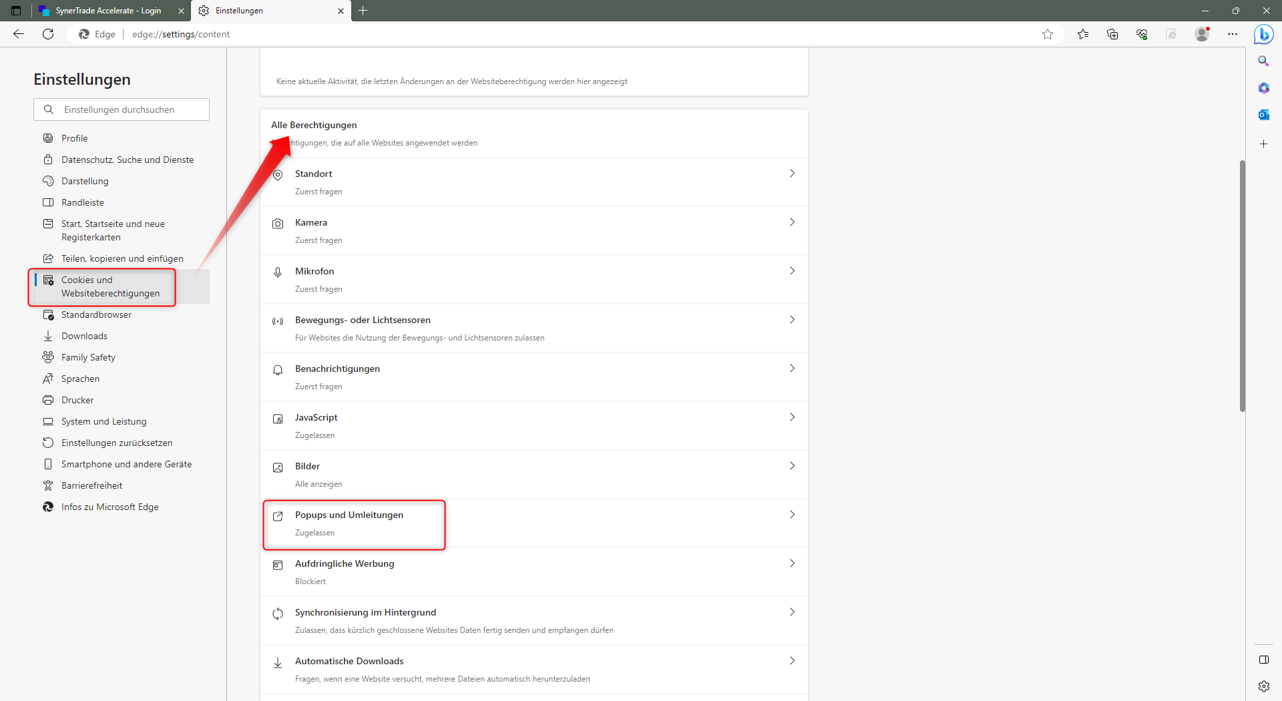Expand Standort permission chevron
This screenshot has width=1282, height=701.
[792, 174]
